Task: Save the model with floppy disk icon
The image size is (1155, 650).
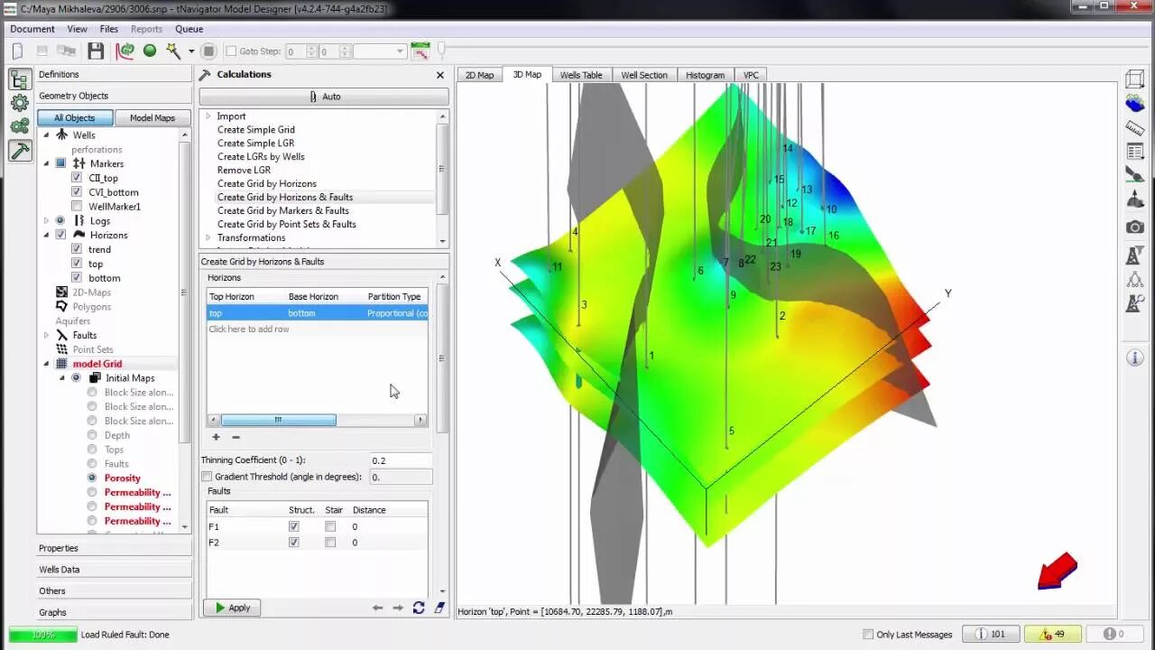Action: (96, 51)
